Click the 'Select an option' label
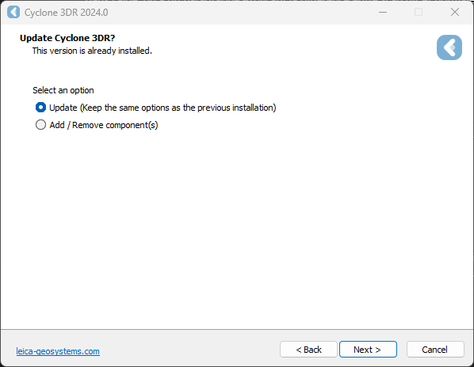Viewport: 474px width, 367px height. 63,90
